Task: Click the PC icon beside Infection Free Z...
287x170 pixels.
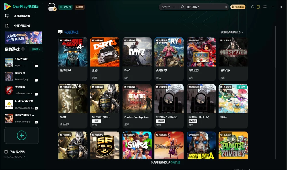Action: click(x=36, y=94)
